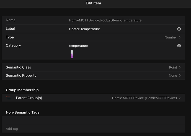
Task: Select the None value in Semantic Property
Action: (173, 76)
